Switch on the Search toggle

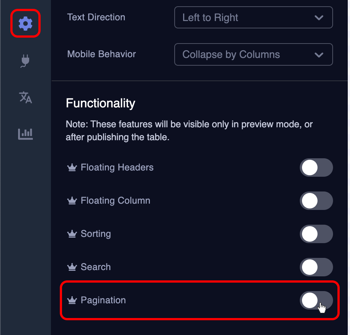316,267
